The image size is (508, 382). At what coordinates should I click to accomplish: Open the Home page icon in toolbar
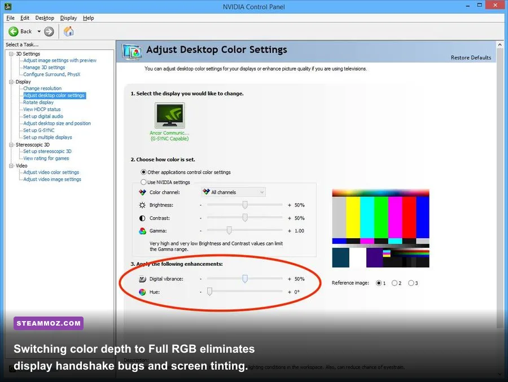coord(69,32)
